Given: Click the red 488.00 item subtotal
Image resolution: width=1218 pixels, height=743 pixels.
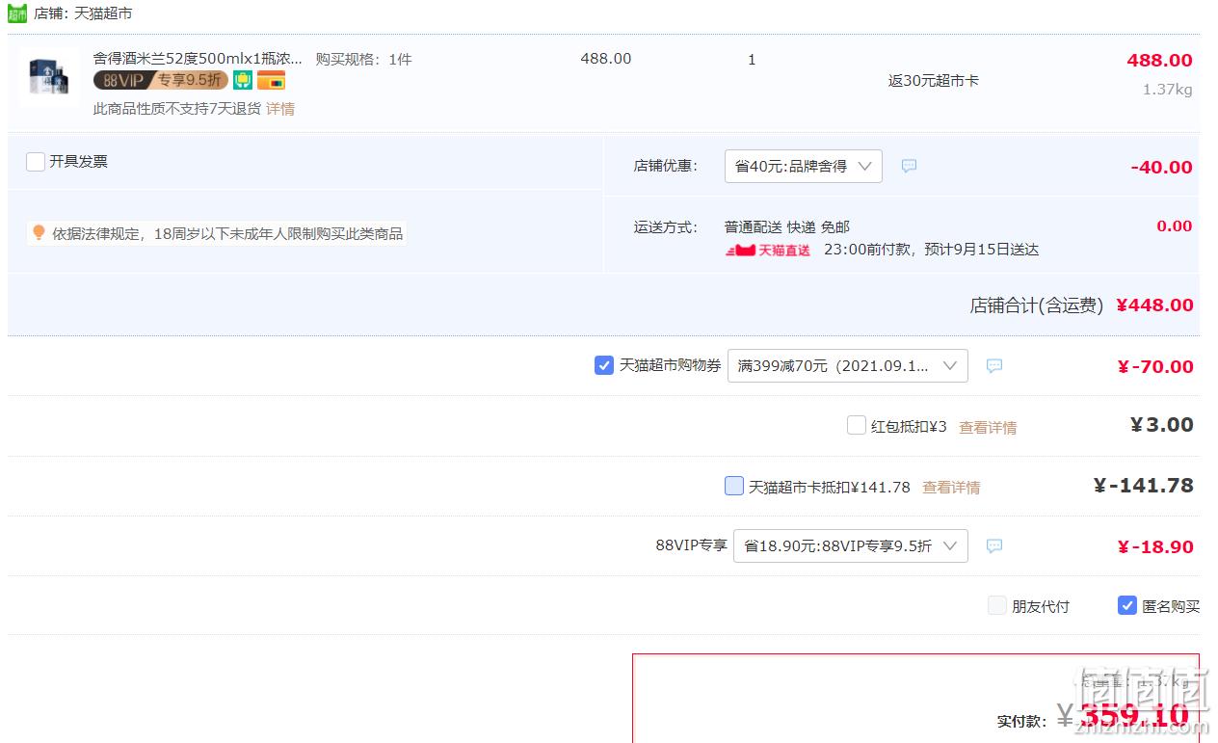Looking at the screenshot, I should [x=1160, y=60].
